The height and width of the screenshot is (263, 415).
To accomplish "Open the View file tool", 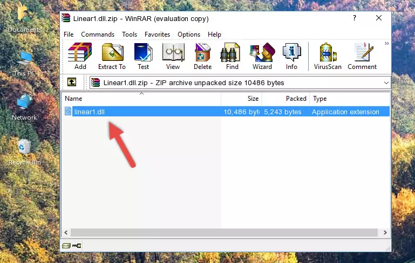I will pyautogui.click(x=173, y=56).
